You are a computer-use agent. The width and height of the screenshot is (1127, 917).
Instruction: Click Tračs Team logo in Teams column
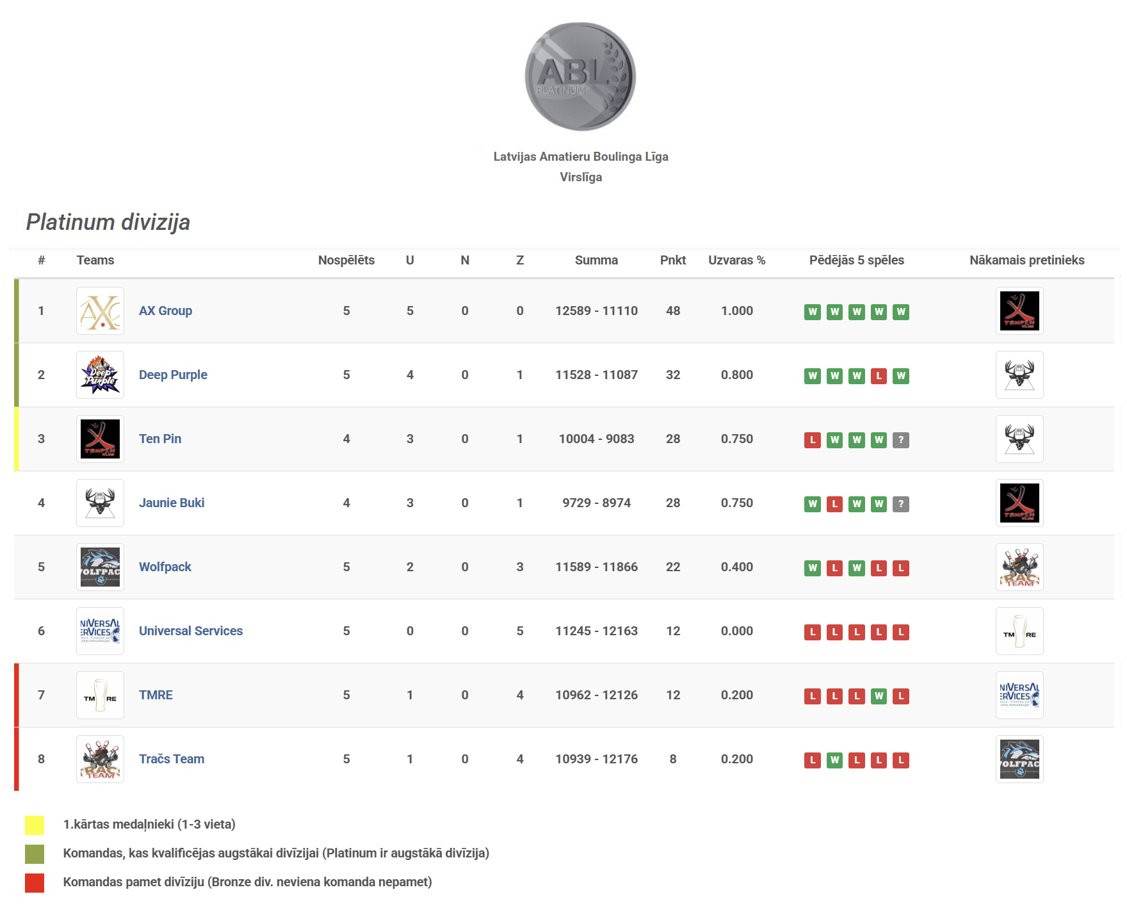(100, 759)
